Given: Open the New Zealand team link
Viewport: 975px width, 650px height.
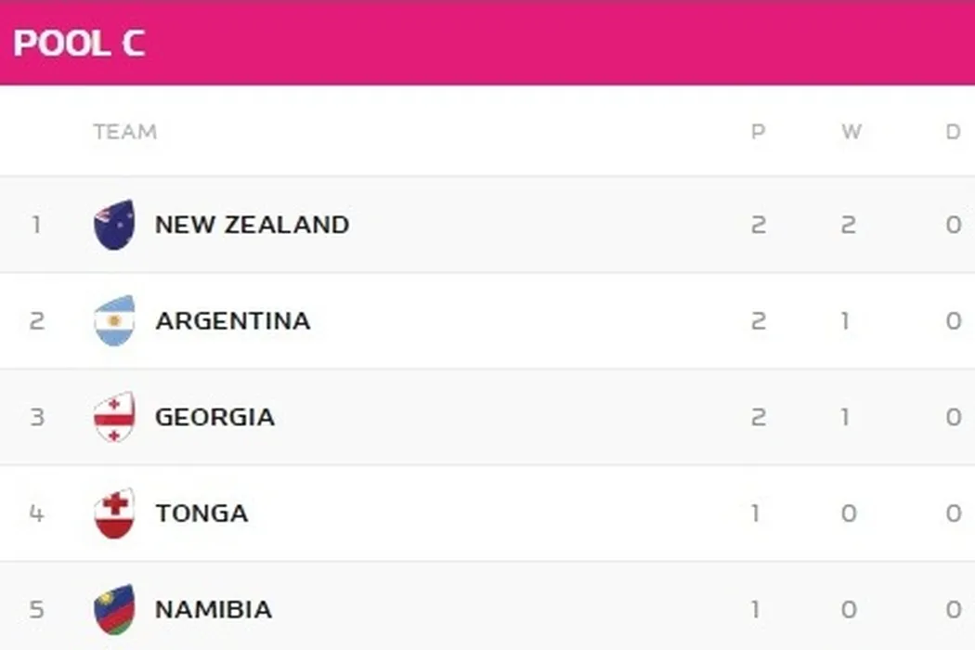Looking at the screenshot, I should point(252,225).
